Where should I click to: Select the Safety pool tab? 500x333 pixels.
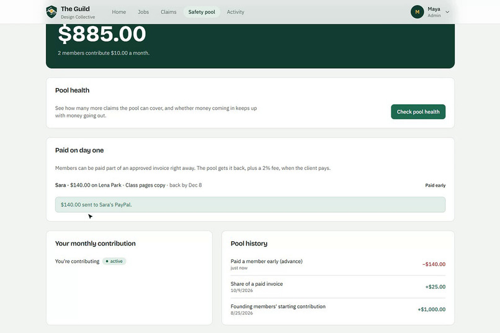202,12
